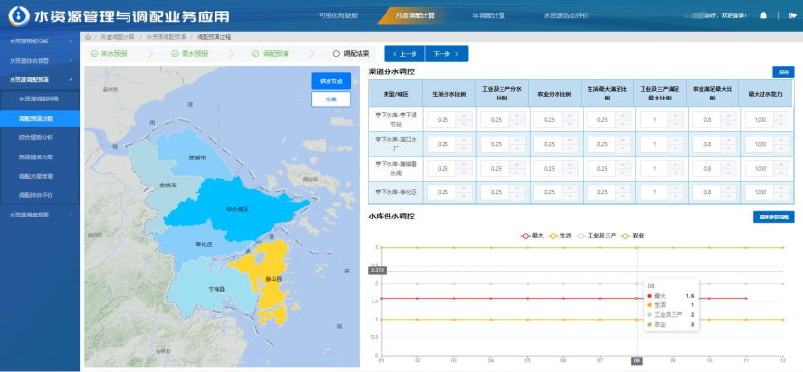803x372 pixels.
Task: Increase 生活分水比例 in the first row
Action: coord(464,116)
